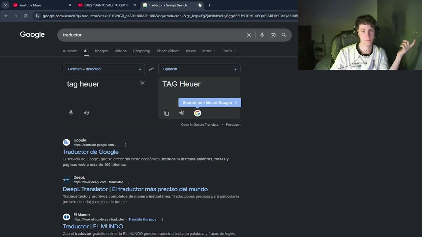Click the El Mundo result favicon

[x=67, y=217]
